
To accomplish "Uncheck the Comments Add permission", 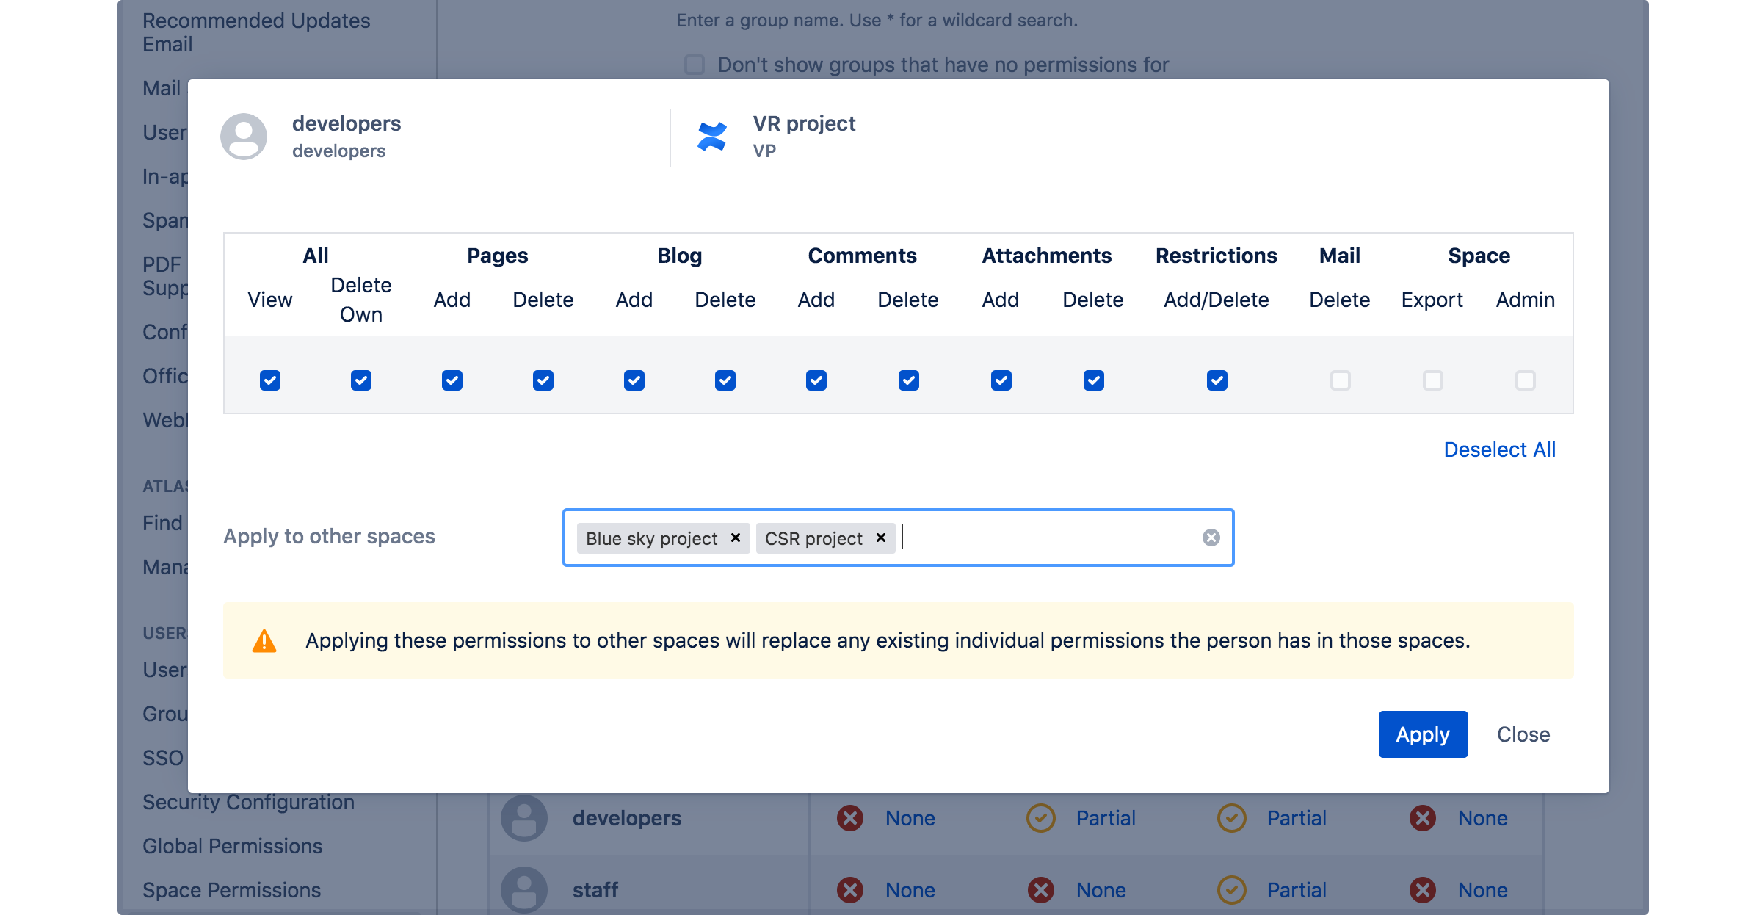I will pos(816,380).
